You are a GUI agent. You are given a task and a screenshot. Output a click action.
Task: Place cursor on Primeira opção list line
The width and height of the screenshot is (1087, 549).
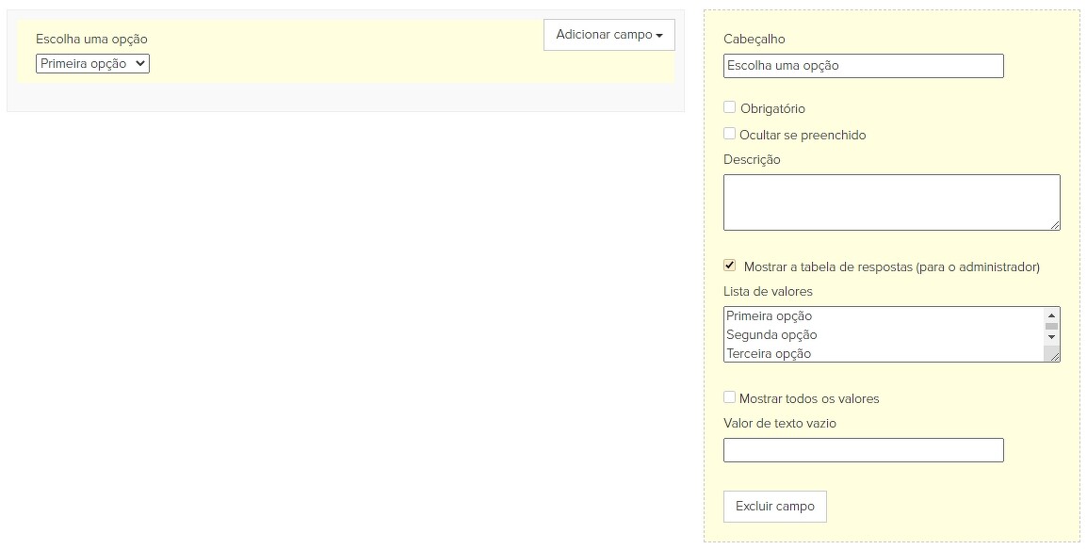click(769, 316)
